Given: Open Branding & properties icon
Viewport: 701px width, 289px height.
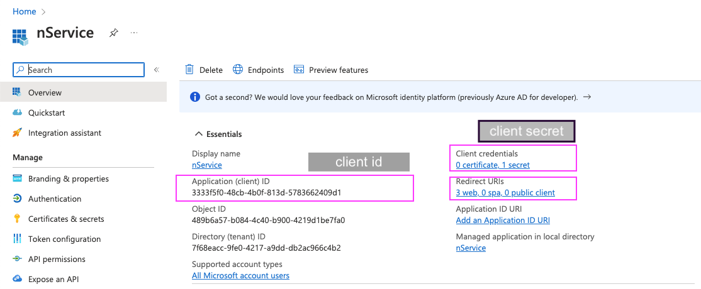Looking at the screenshot, I should pos(17,178).
